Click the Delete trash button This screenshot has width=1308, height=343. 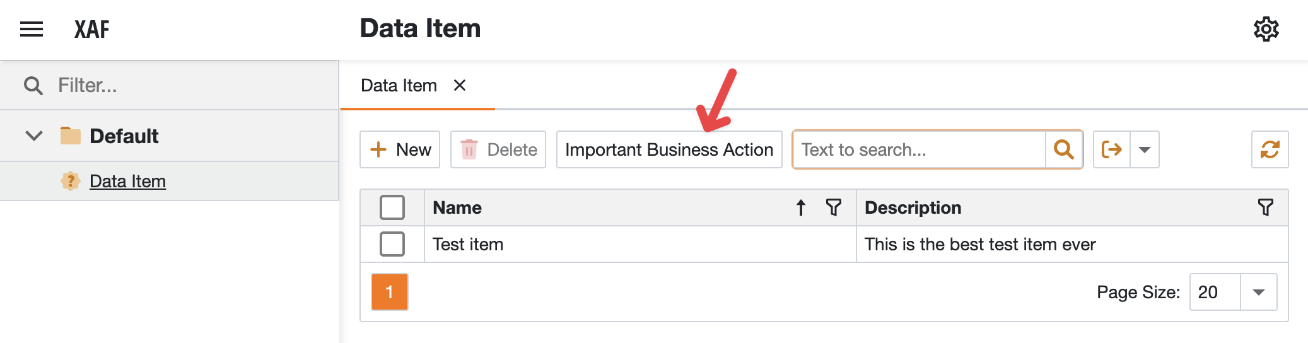point(498,149)
